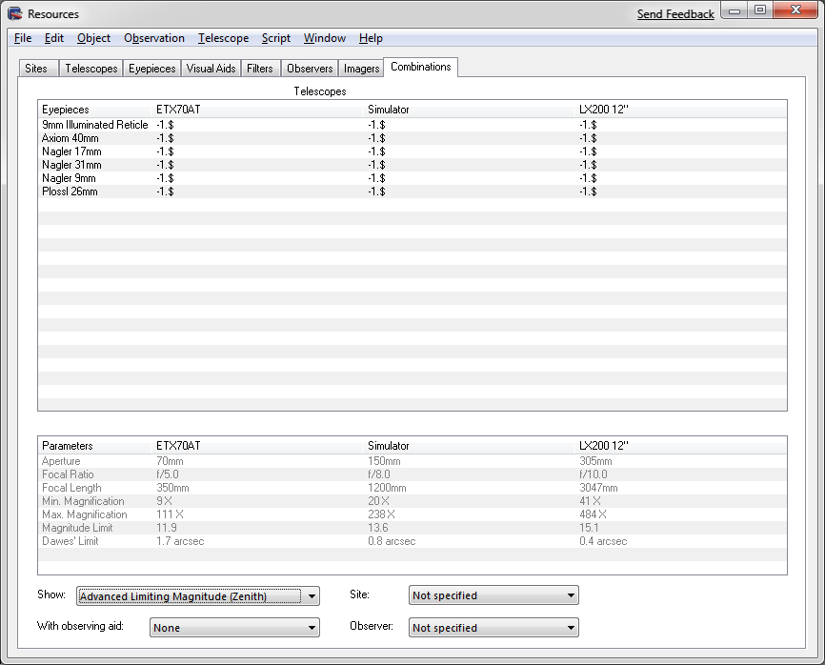Switch to the Visual Aids tab

tap(211, 69)
